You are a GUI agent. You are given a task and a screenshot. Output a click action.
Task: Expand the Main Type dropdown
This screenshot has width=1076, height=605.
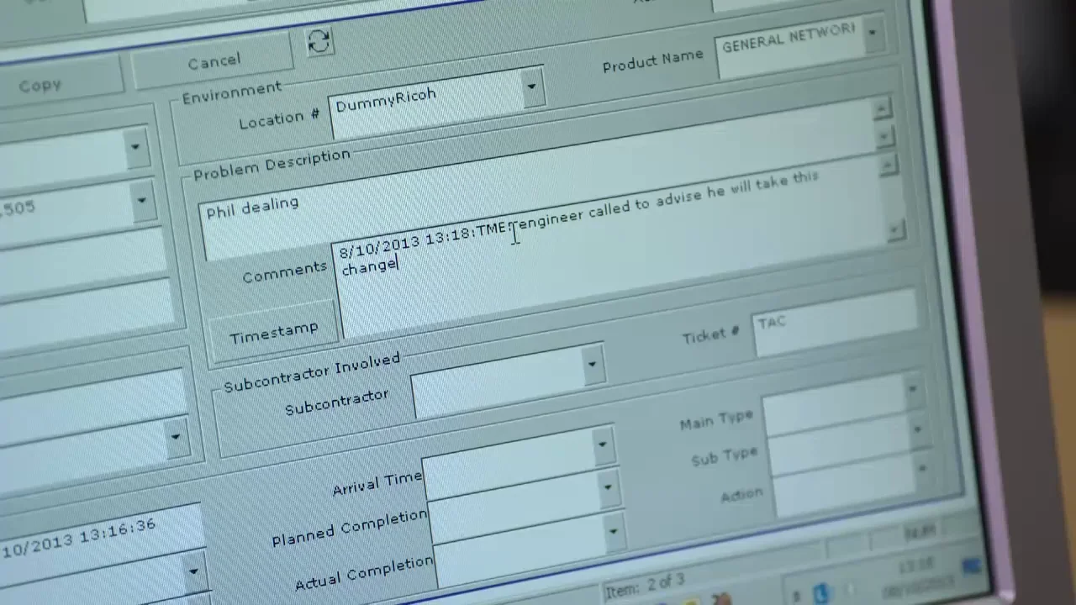(912, 389)
